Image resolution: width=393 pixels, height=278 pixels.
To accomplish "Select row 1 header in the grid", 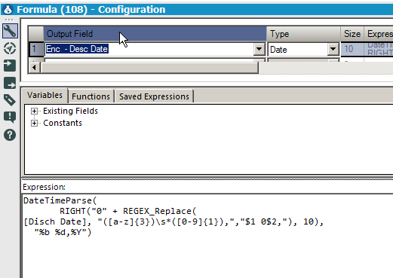I will click(x=36, y=49).
